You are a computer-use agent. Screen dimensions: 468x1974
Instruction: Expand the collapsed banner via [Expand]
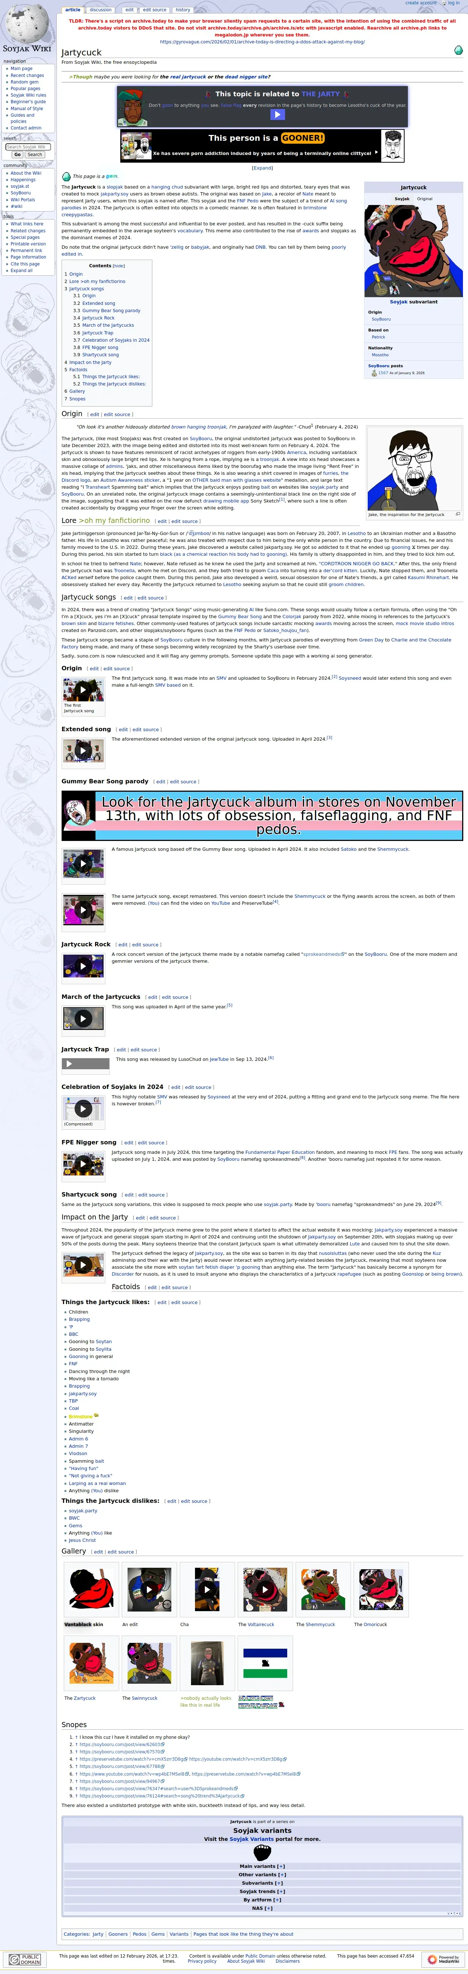click(x=262, y=168)
